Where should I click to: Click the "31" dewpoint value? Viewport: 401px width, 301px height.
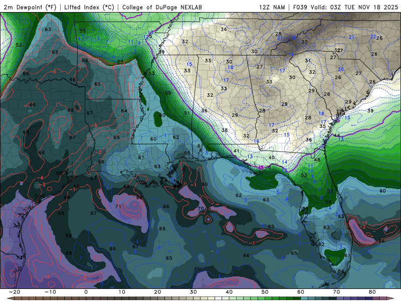[308, 61]
